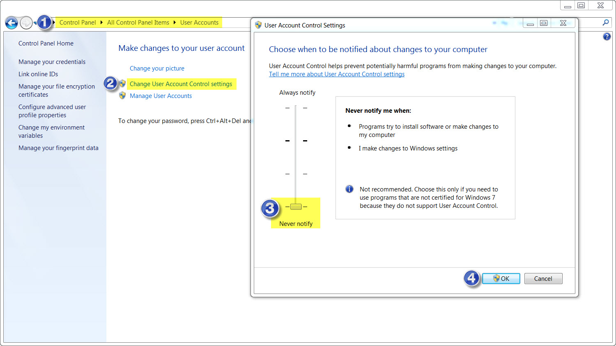Click the UAC notification slider thumb

[x=296, y=207]
